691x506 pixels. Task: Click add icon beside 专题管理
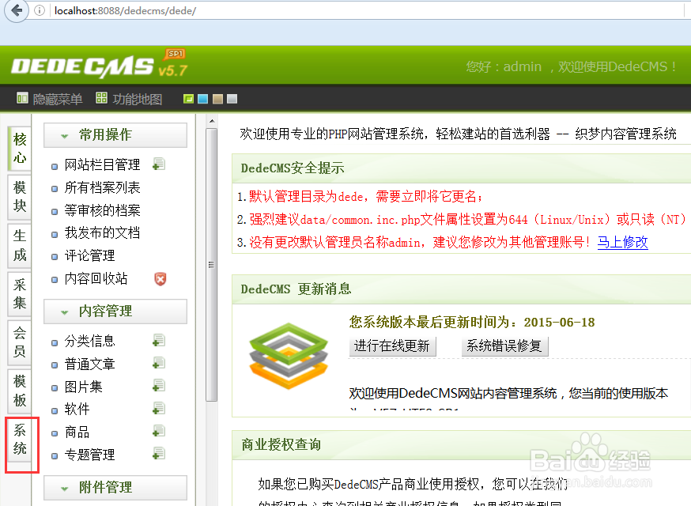[159, 454]
